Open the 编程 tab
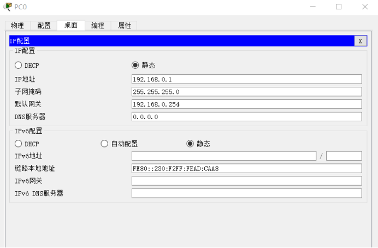The width and height of the screenshot is (378, 248). [98, 25]
